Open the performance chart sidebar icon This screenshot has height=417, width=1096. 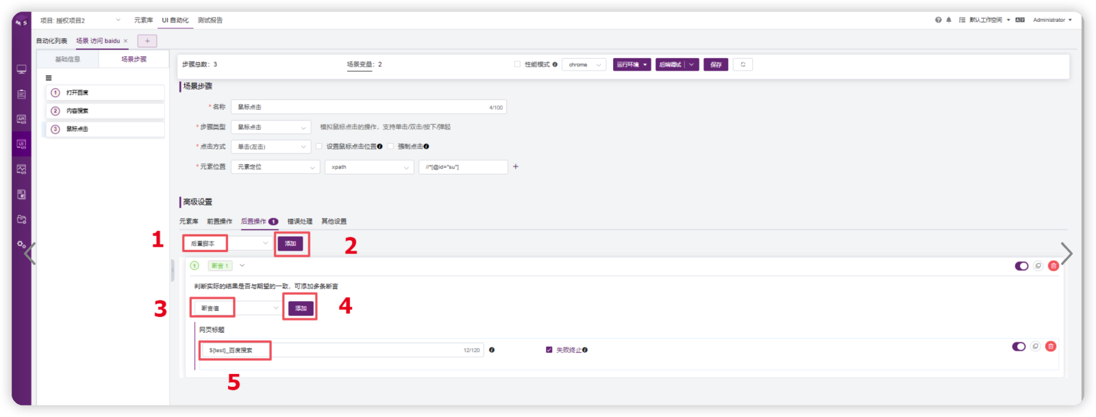(21, 169)
